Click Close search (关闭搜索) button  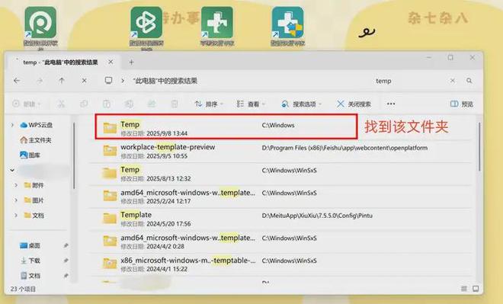354,104
